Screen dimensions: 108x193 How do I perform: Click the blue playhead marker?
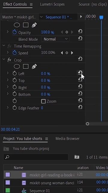click(101, 17)
